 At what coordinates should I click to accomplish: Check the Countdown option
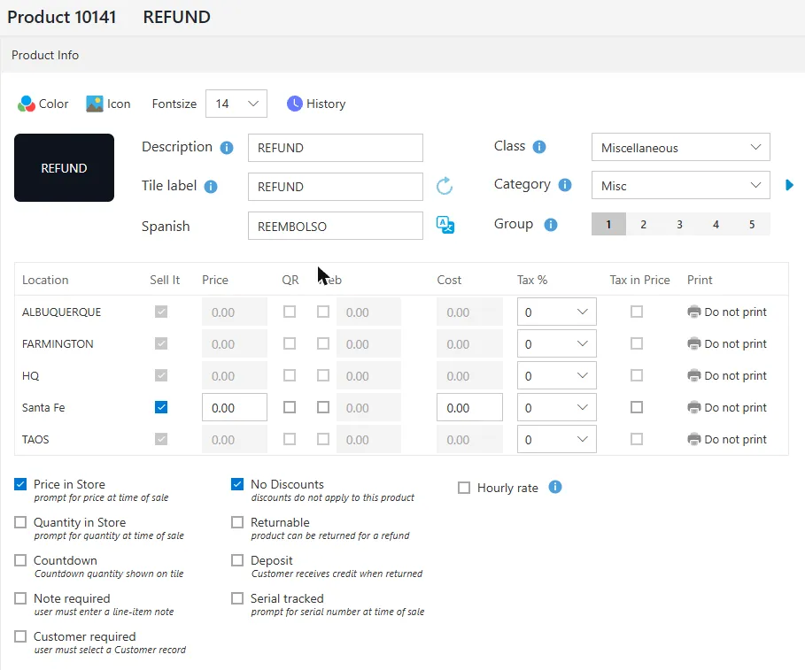point(20,560)
